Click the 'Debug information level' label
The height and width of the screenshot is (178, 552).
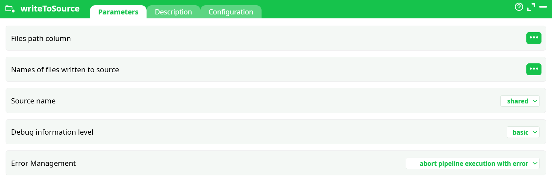52,132
